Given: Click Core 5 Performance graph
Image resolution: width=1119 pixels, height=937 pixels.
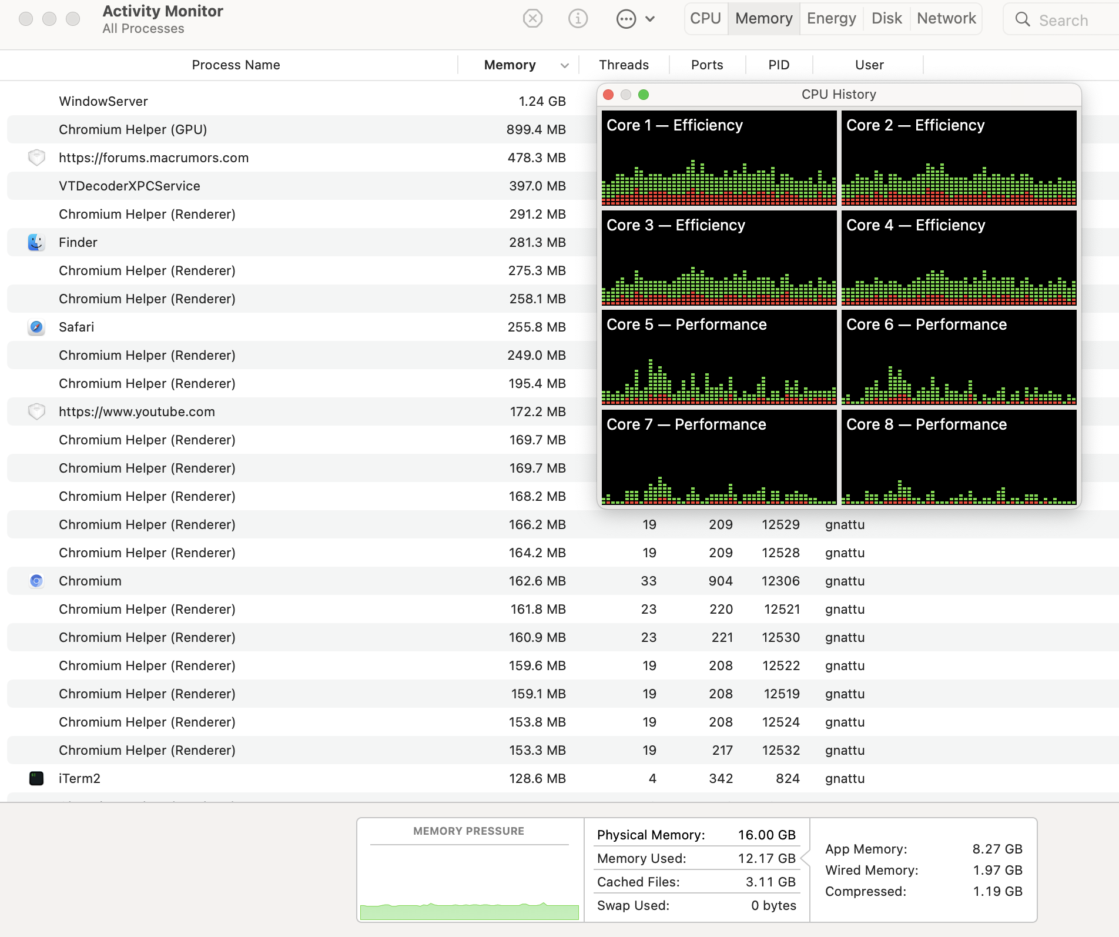Looking at the screenshot, I should pyautogui.click(x=719, y=357).
